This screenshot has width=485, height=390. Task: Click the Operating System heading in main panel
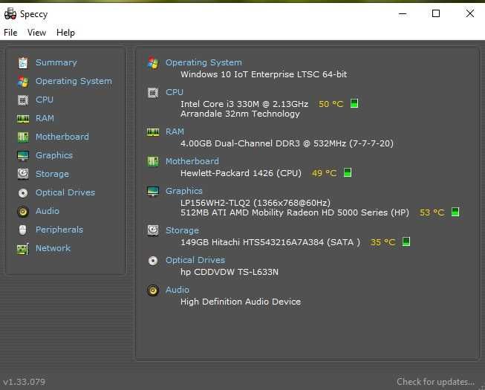204,63
